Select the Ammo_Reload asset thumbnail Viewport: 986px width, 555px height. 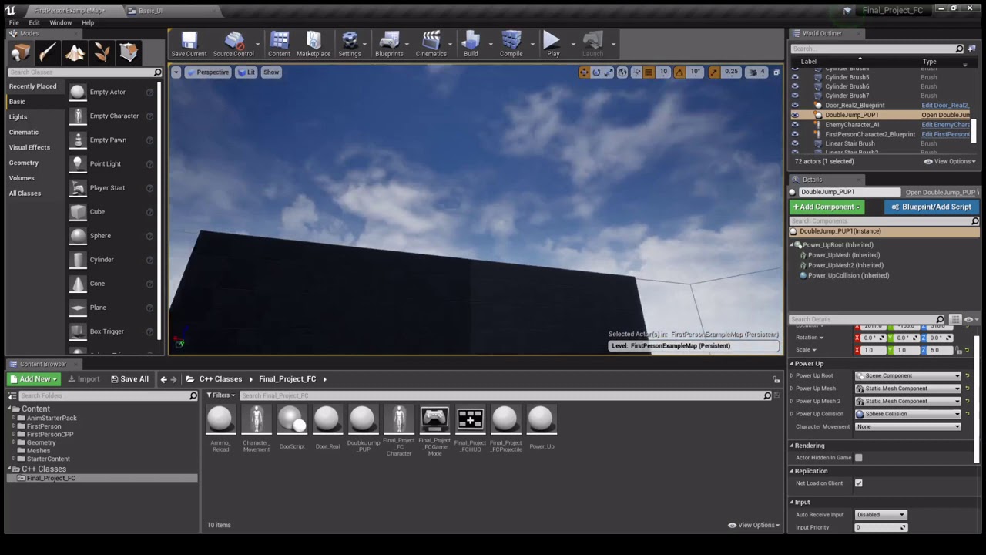coord(220,419)
